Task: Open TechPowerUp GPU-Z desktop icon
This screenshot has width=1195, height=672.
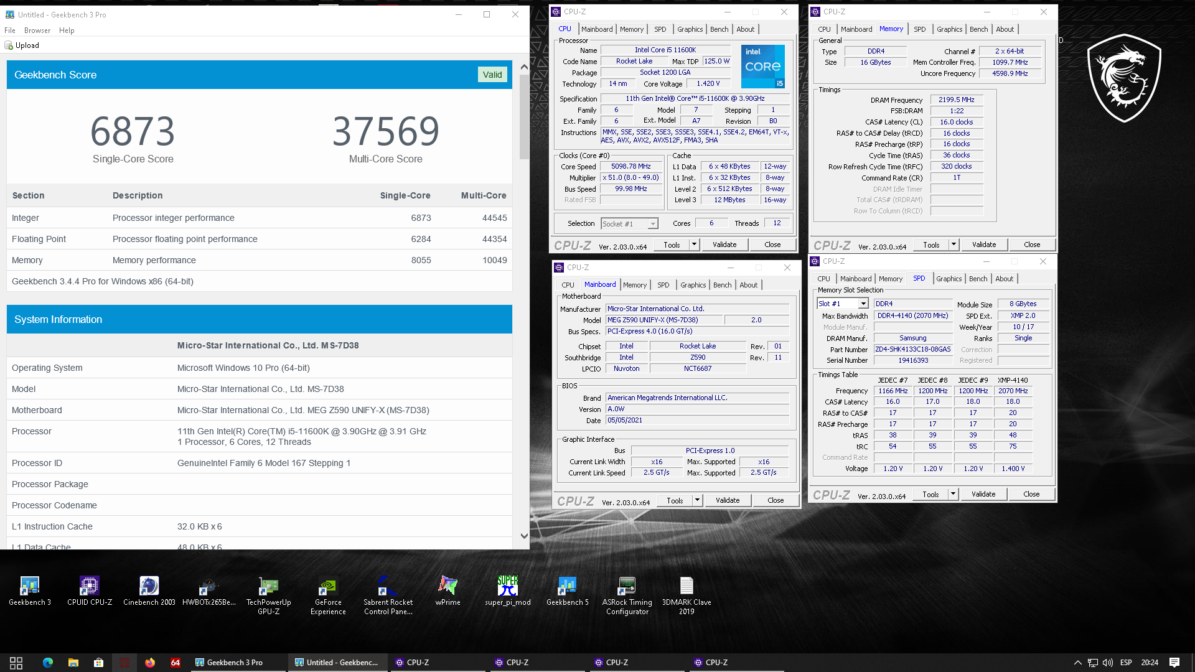Action: tap(268, 595)
